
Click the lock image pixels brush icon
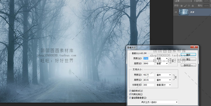(185, 6)
